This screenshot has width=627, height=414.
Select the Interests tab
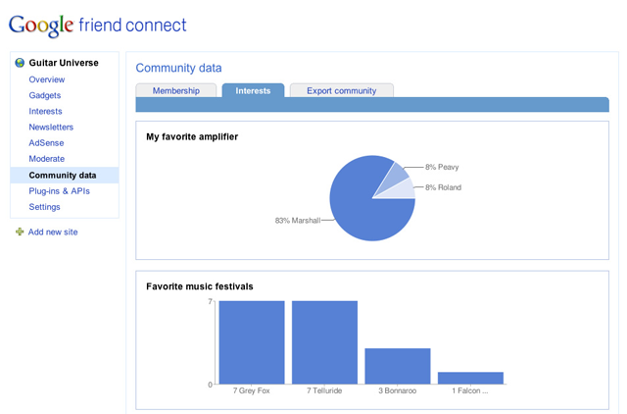click(253, 90)
